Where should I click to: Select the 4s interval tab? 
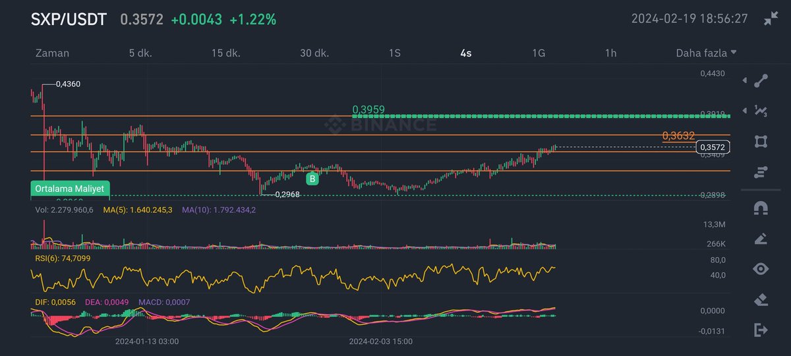click(x=466, y=53)
